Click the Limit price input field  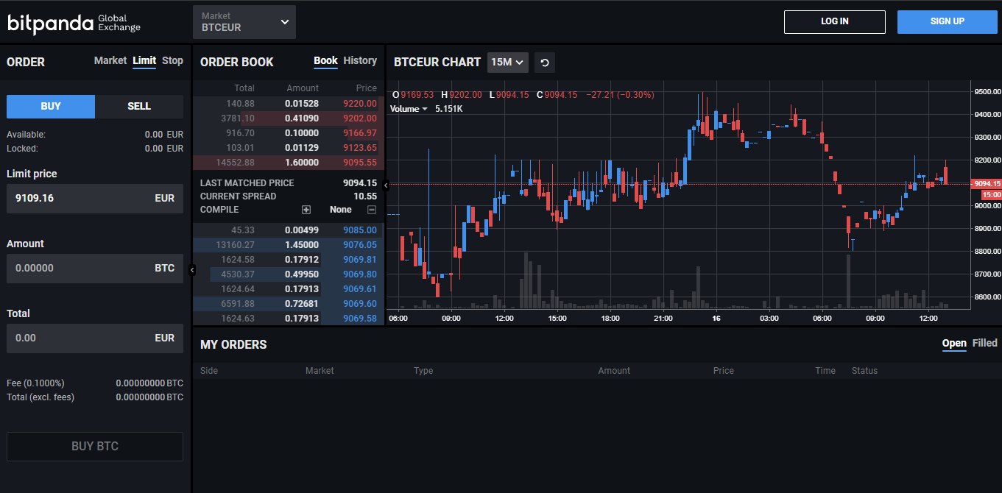95,199
